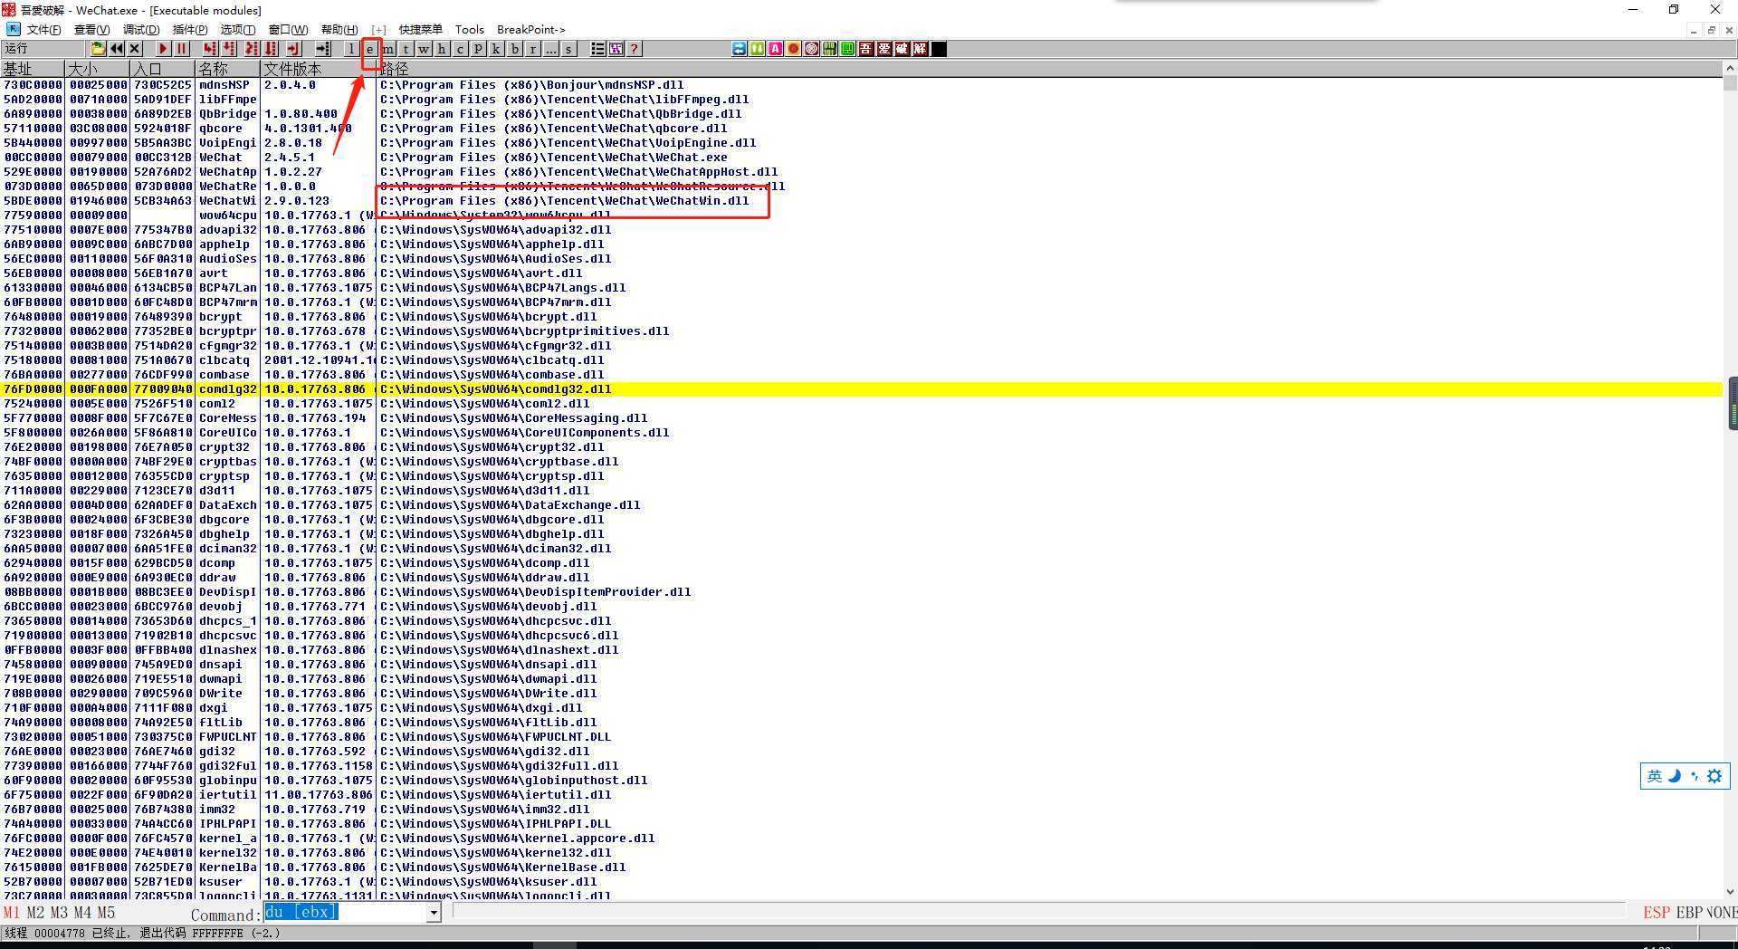Open the Source window with the s button
The image size is (1738, 949).
click(x=568, y=49)
